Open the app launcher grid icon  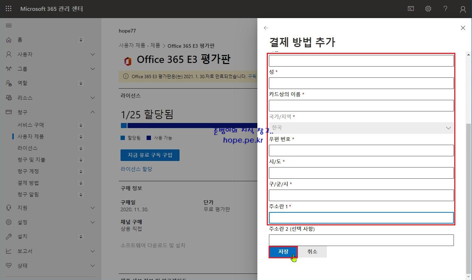click(x=9, y=9)
